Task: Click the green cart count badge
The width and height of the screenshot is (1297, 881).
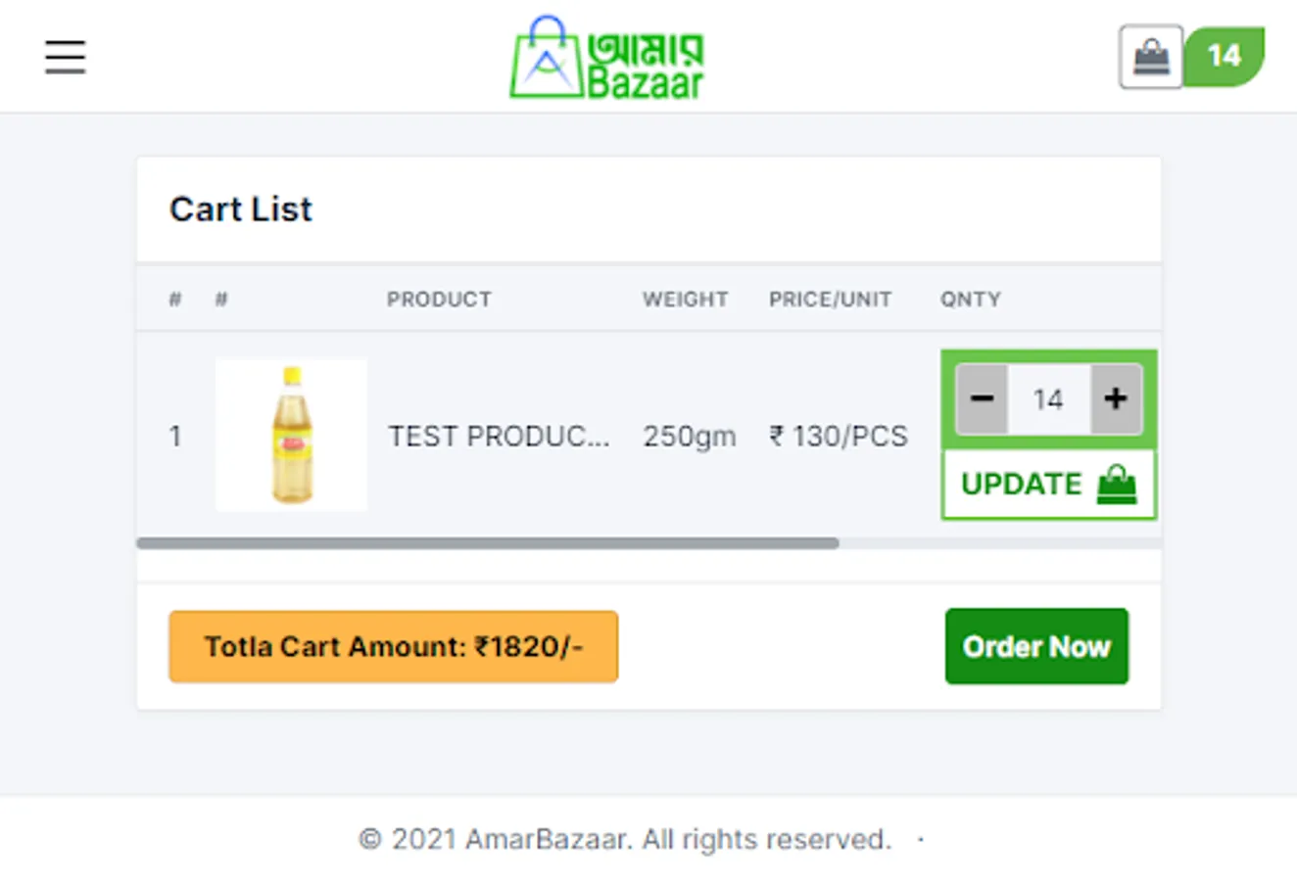Action: (1224, 57)
